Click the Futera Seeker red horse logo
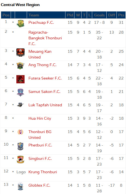 pos(20,79)
